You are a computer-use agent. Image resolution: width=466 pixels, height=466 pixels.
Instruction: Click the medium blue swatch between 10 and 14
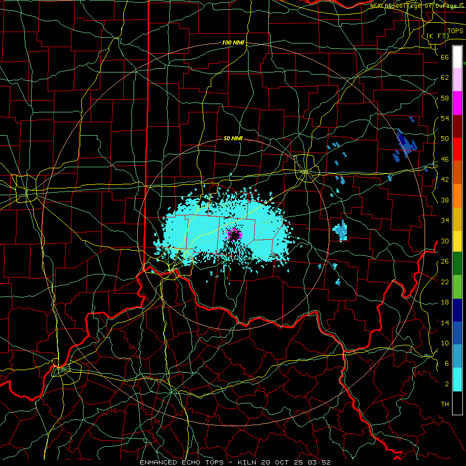pyautogui.click(x=457, y=333)
